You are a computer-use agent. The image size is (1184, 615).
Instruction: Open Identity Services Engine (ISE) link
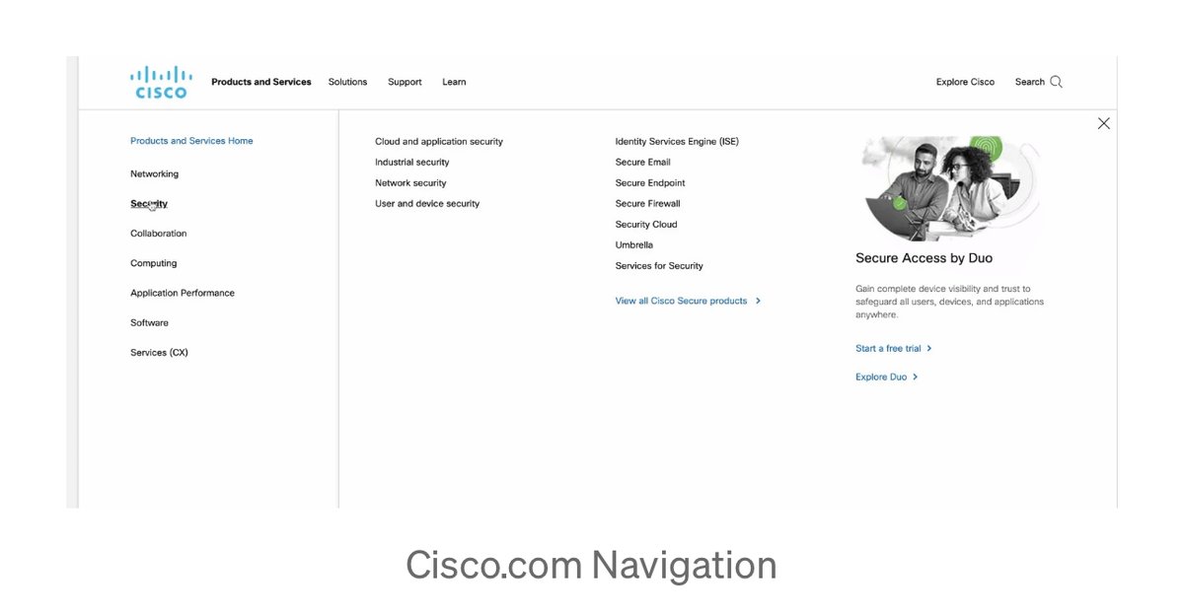coord(676,142)
